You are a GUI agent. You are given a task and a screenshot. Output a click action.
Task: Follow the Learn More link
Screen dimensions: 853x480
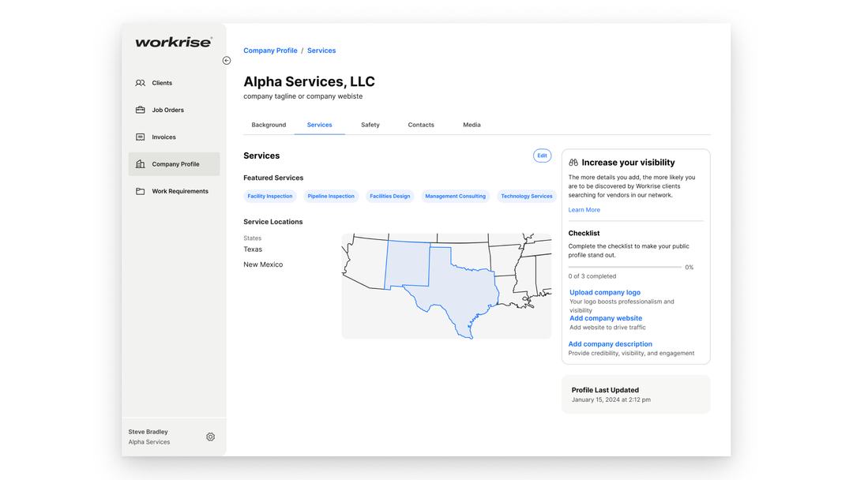[584, 210]
